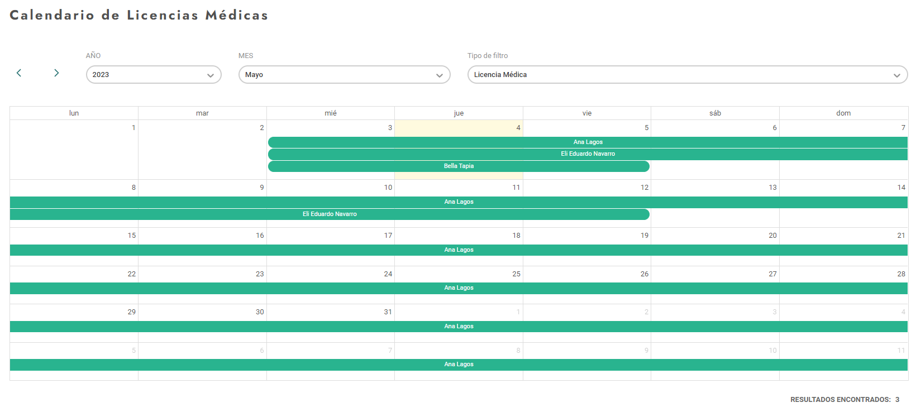Go to the previous month arrow

click(19, 73)
